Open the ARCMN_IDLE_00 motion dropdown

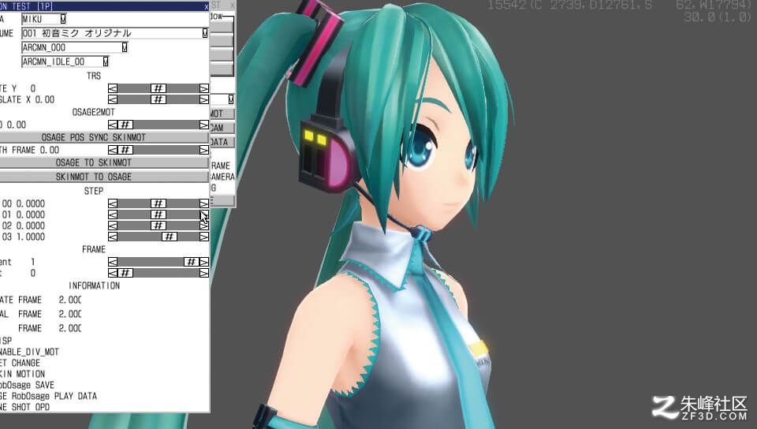106,62
